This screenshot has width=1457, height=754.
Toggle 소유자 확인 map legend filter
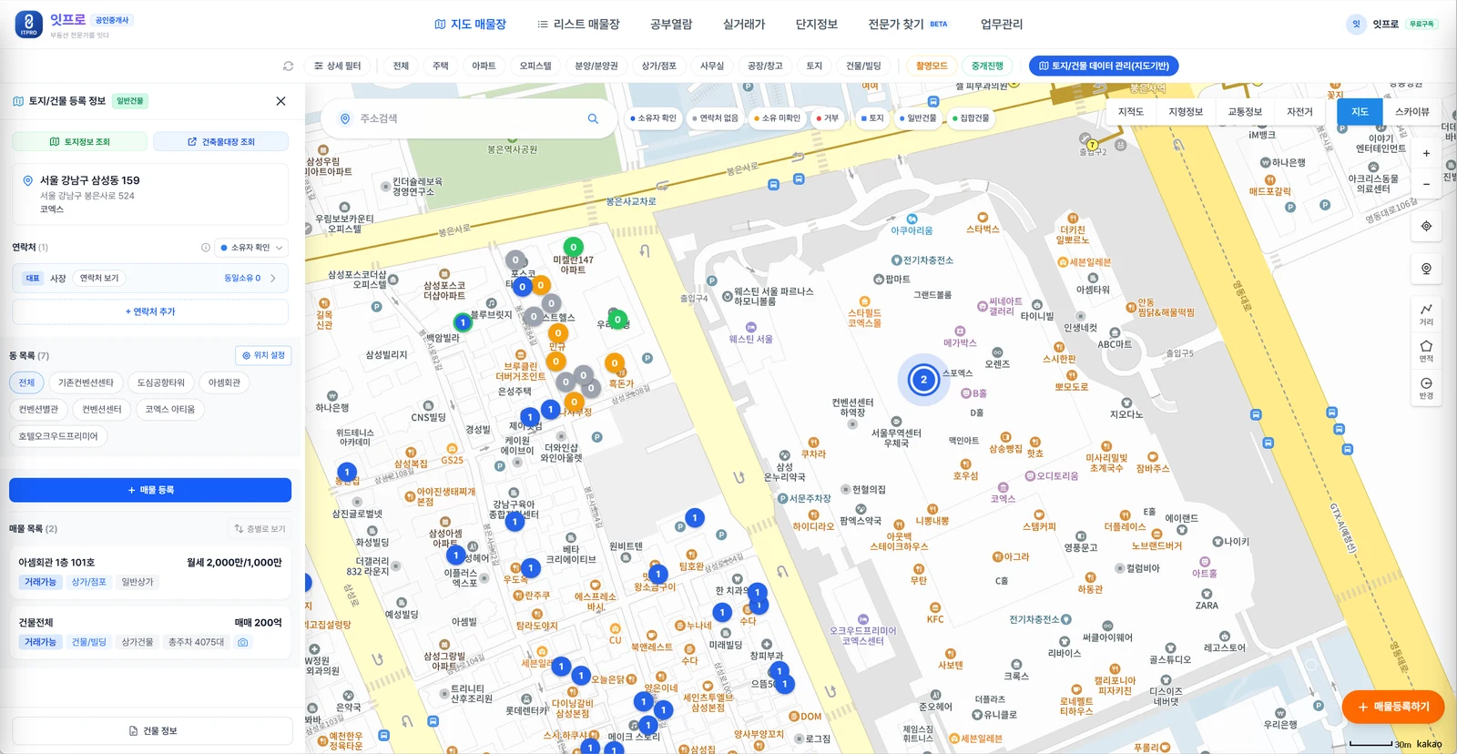pyautogui.click(x=653, y=118)
